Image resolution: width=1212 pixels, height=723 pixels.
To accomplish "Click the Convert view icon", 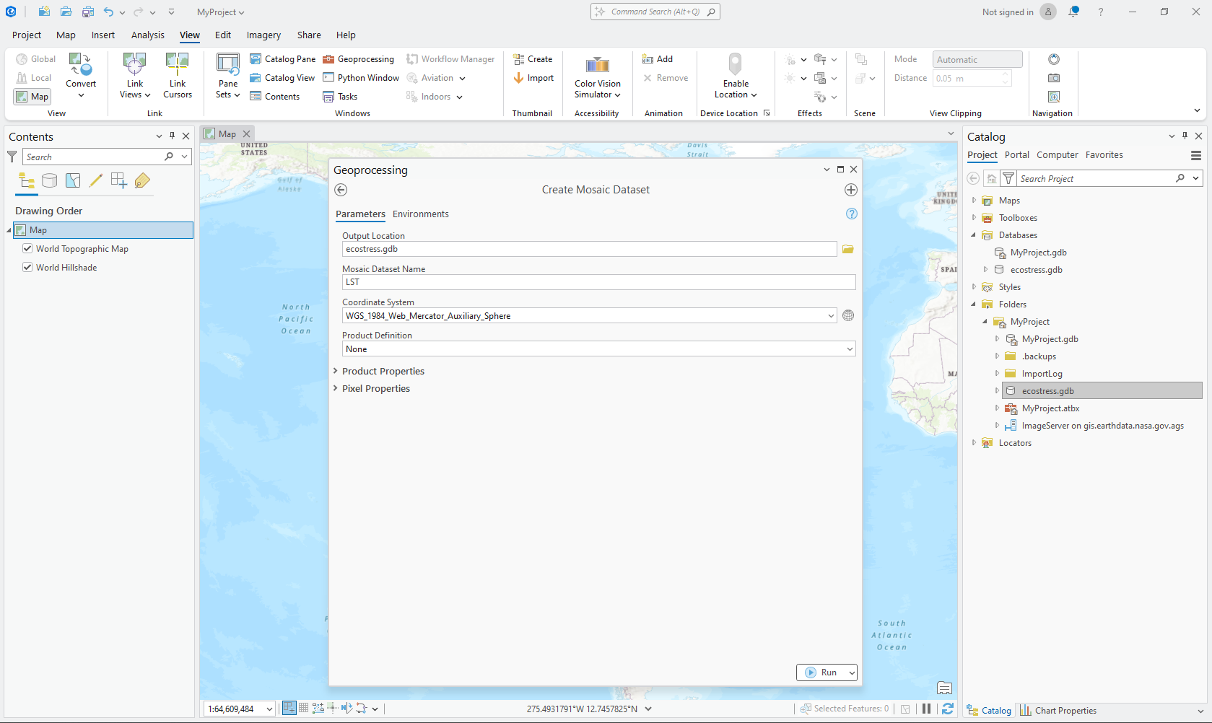I will (80, 65).
